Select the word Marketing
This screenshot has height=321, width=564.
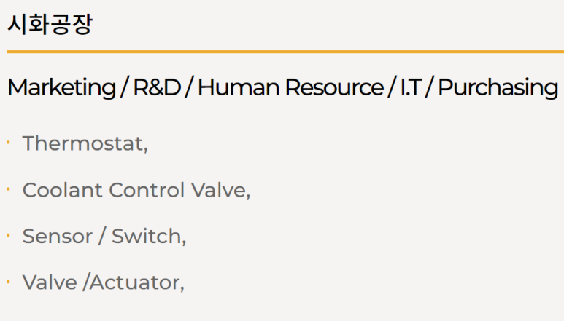coord(61,88)
